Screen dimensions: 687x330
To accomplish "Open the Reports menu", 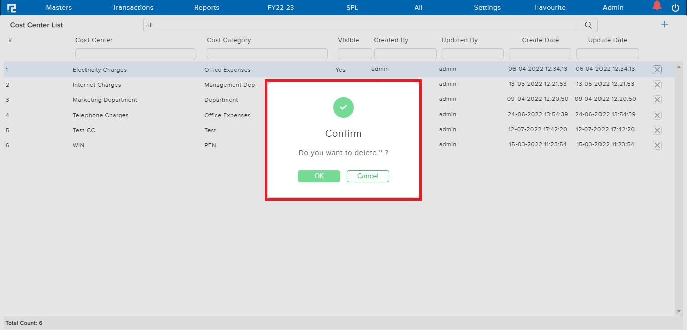I will pos(207,8).
